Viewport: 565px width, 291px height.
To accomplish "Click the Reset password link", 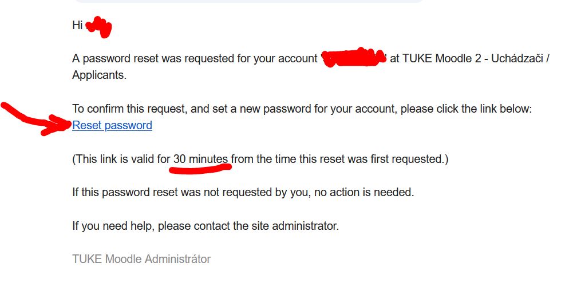I will click(112, 125).
